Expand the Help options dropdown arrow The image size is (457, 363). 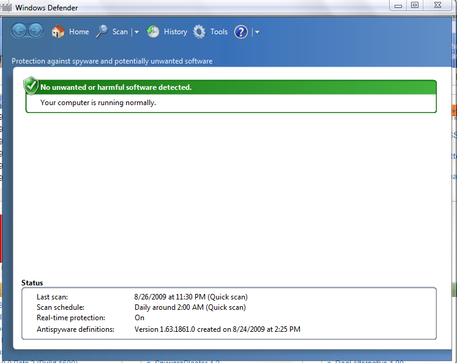pos(257,32)
